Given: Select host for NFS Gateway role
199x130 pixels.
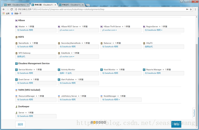Looking at the screenshot, I should [x=36, y=57].
